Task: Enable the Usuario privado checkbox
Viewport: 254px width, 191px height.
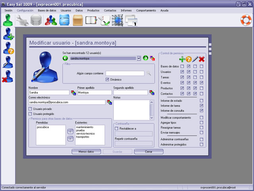Action: tap(30, 109)
